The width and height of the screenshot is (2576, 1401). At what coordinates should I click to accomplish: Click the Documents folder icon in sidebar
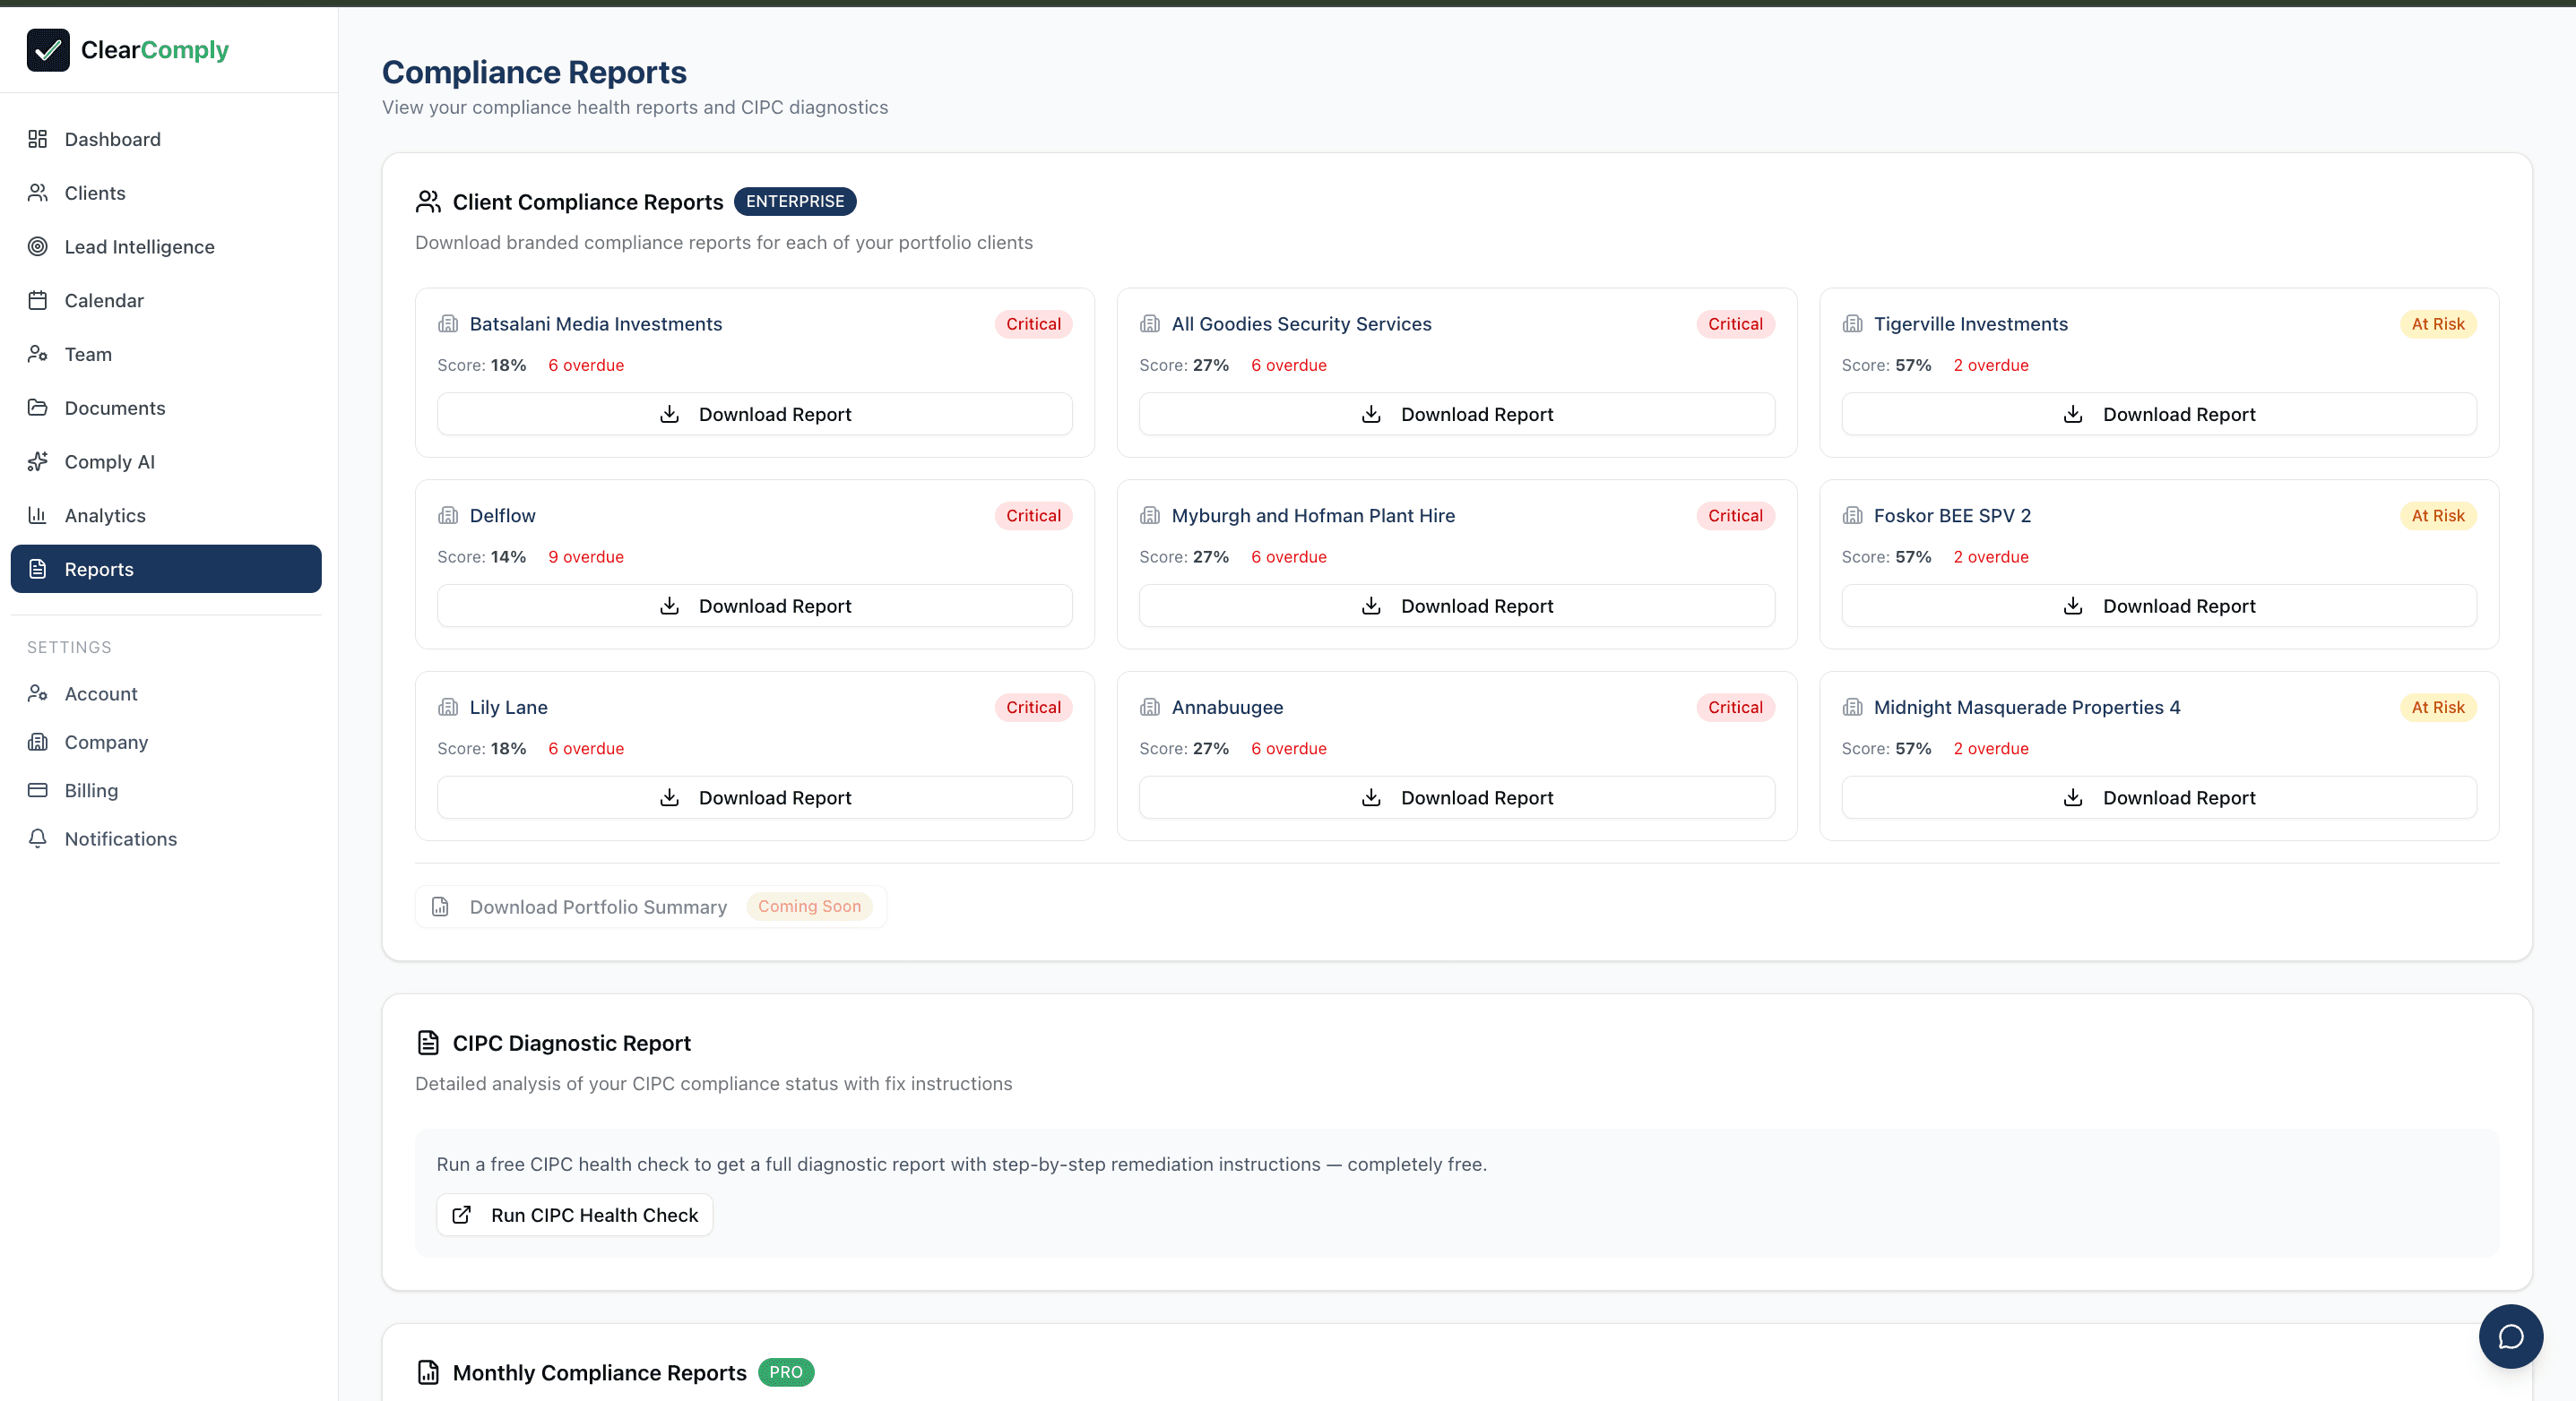coord(38,408)
